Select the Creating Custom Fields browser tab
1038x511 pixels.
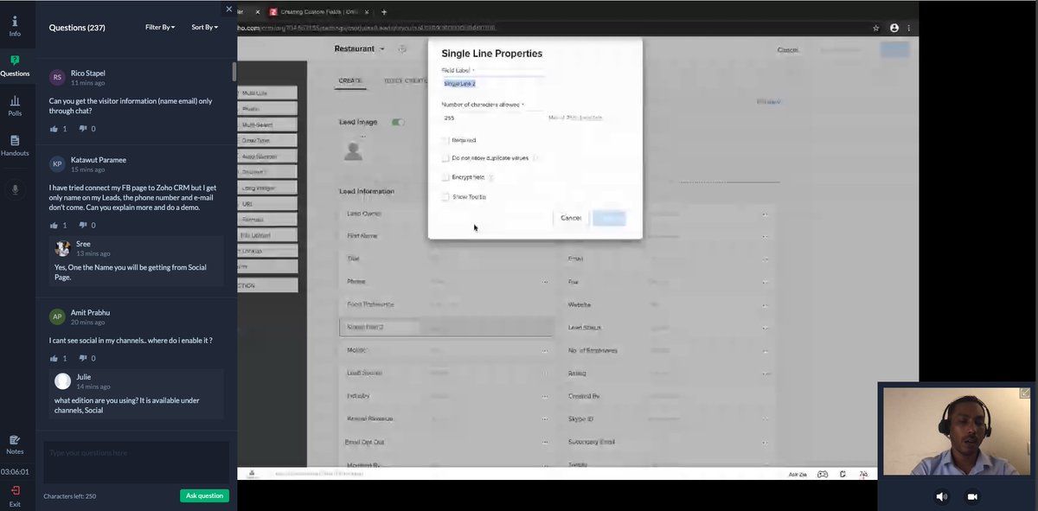click(321, 12)
